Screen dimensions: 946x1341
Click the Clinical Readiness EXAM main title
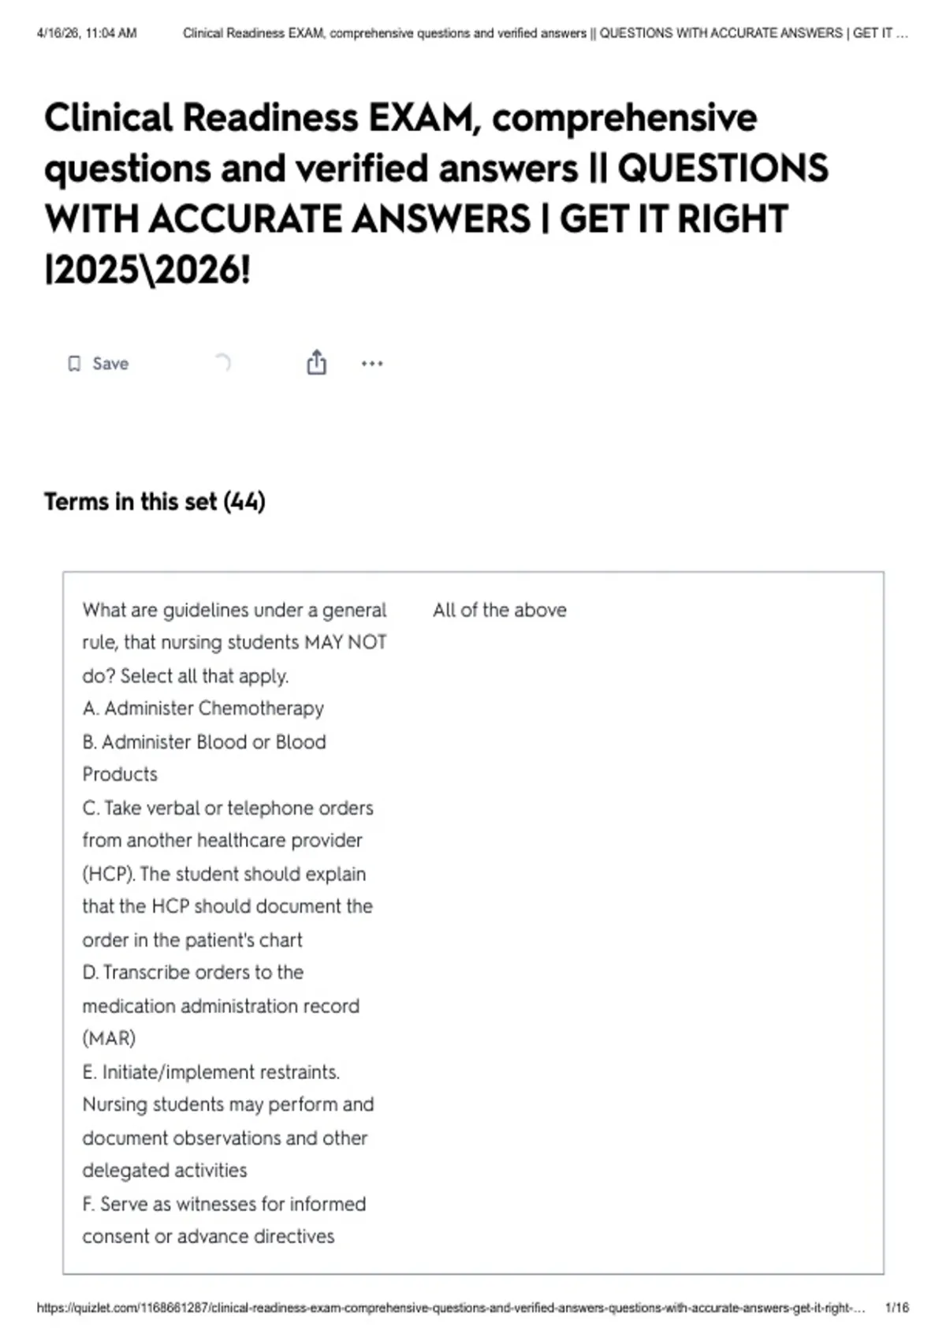pos(436,194)
